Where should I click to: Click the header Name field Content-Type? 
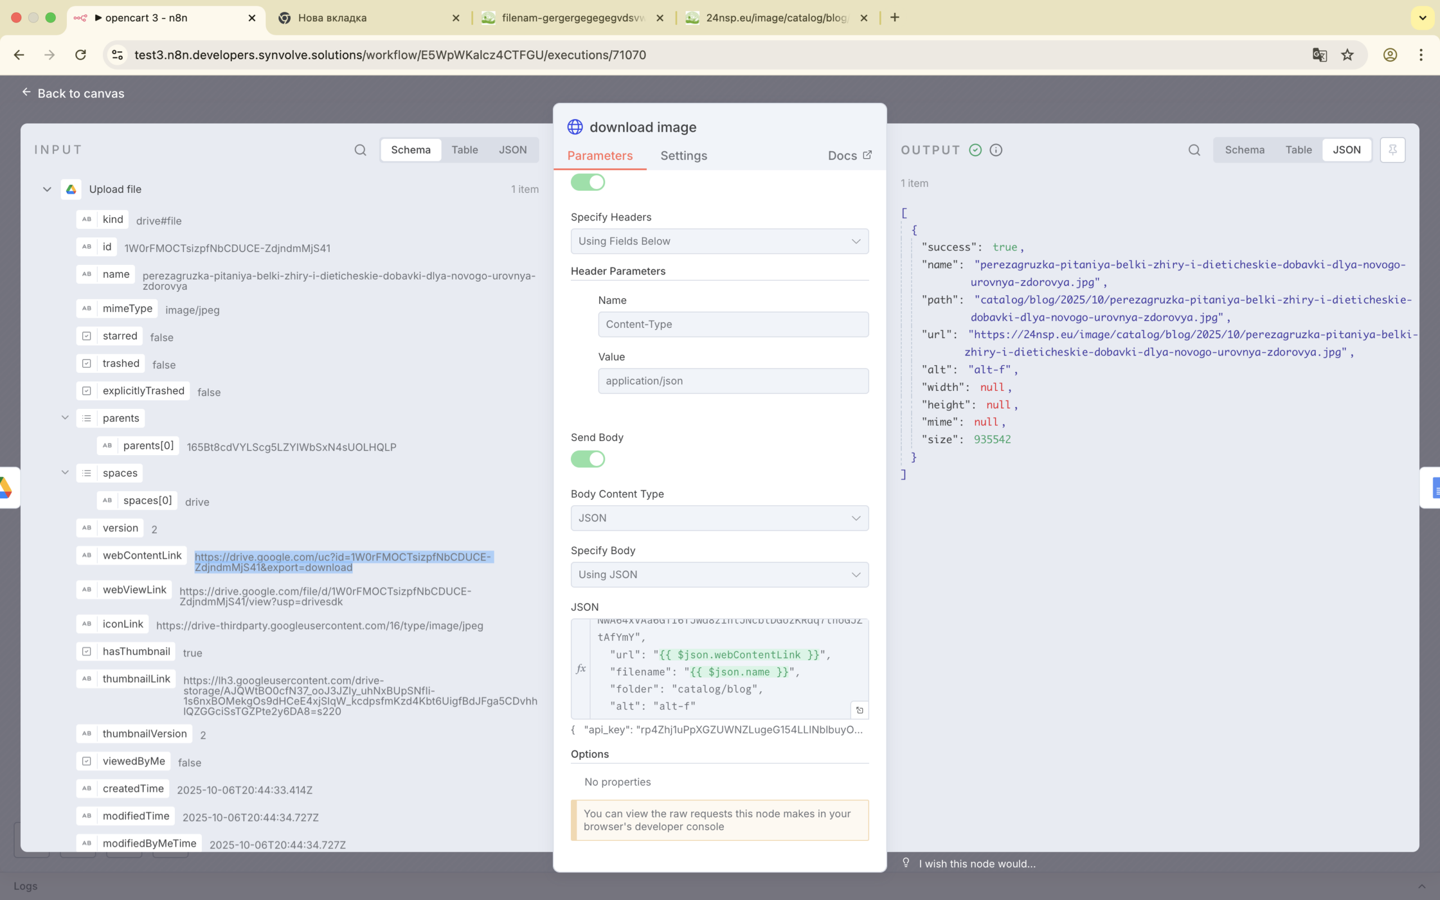(732, 325)
